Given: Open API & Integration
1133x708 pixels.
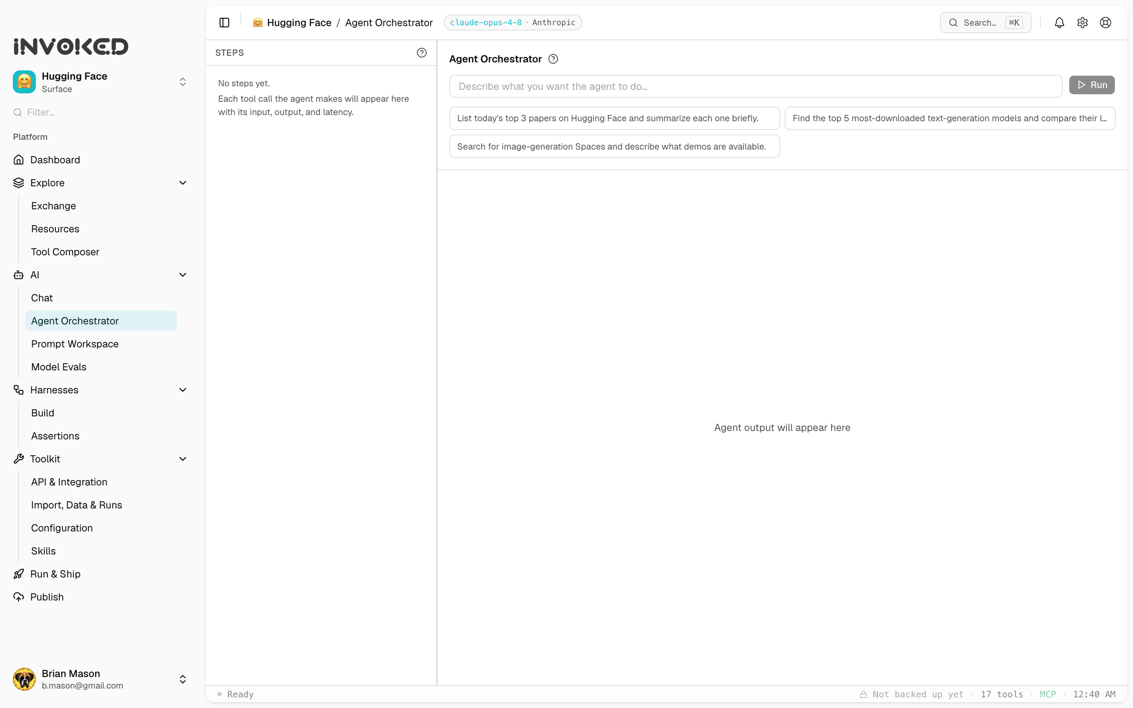Looking at the screenshot, I should 101,482.
